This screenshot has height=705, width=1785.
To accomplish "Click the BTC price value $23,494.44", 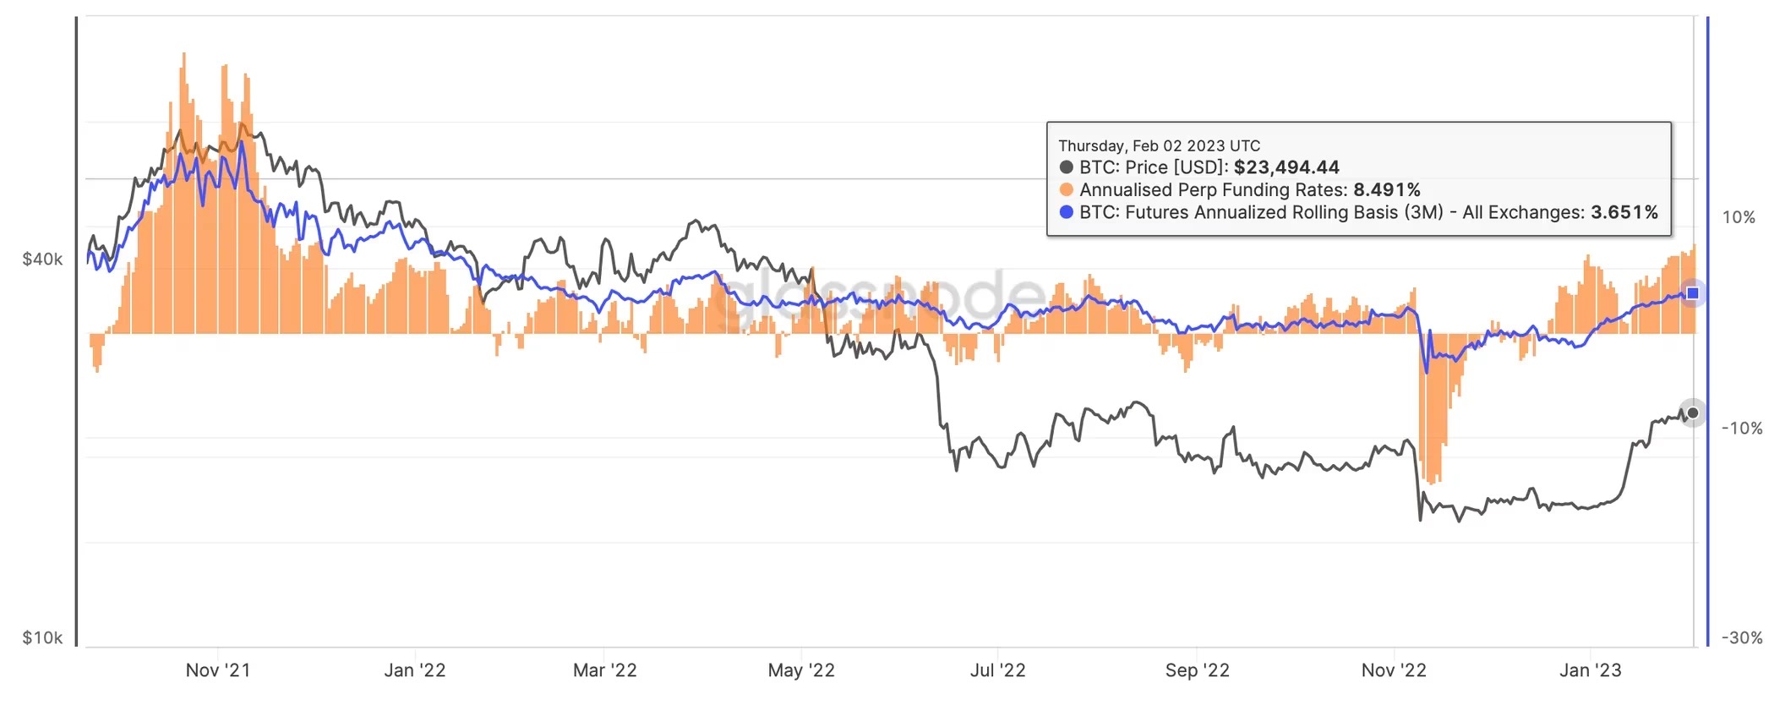I will click(1286, 167).
